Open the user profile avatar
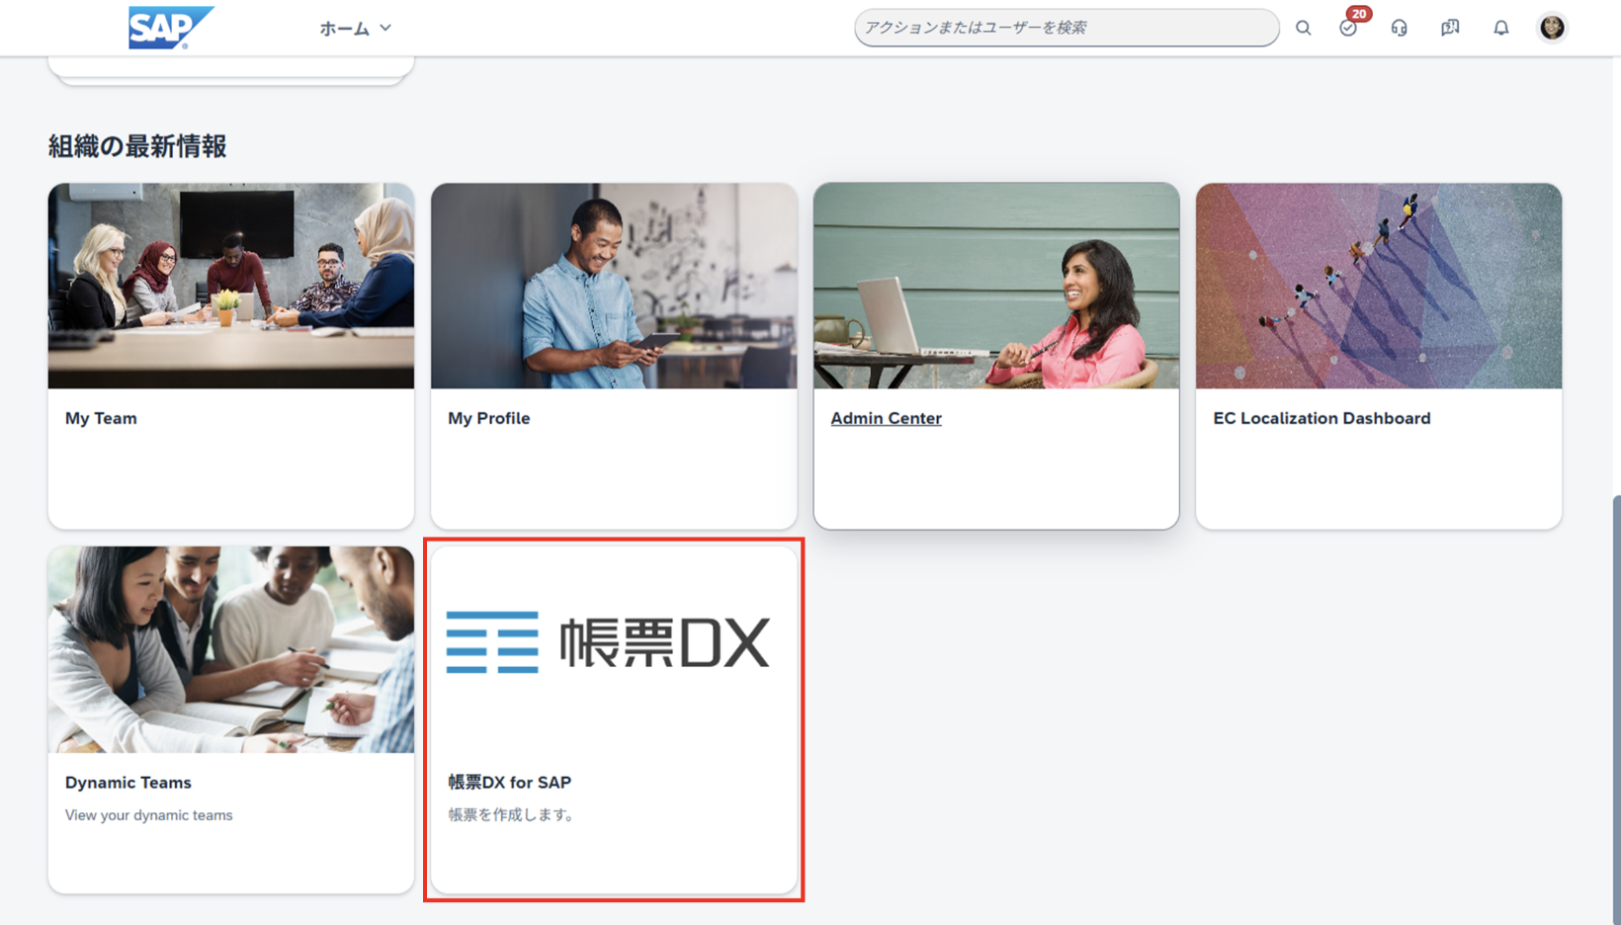The height and width of the screenshot is (925, 1621). (x=1552, y=28)
